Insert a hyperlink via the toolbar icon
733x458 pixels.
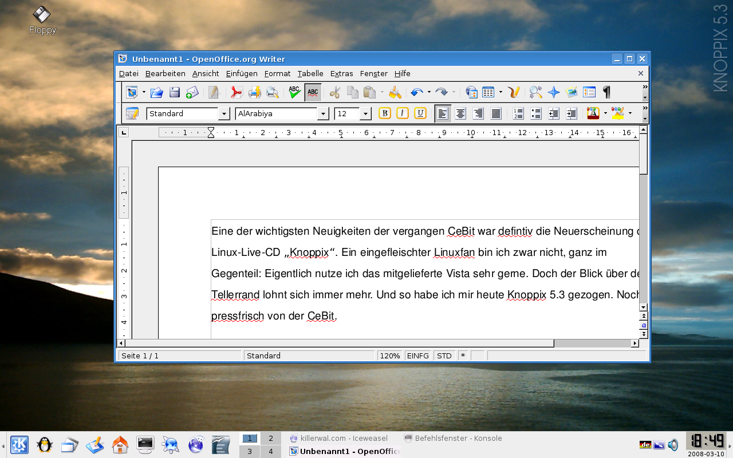[x=471, y=92]
